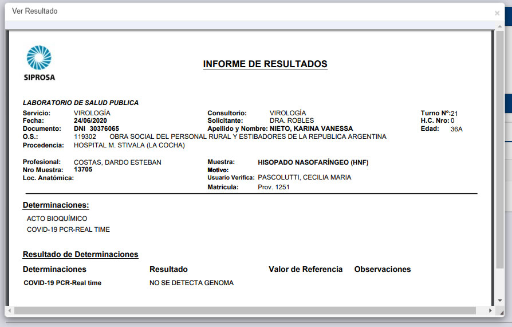Image resolution: width=512 pixels, height=327 pixels.
Task: Click 'ACTO BIOQUÍMICO' entry
Action: pyautogui.click(x=57, y=219)
